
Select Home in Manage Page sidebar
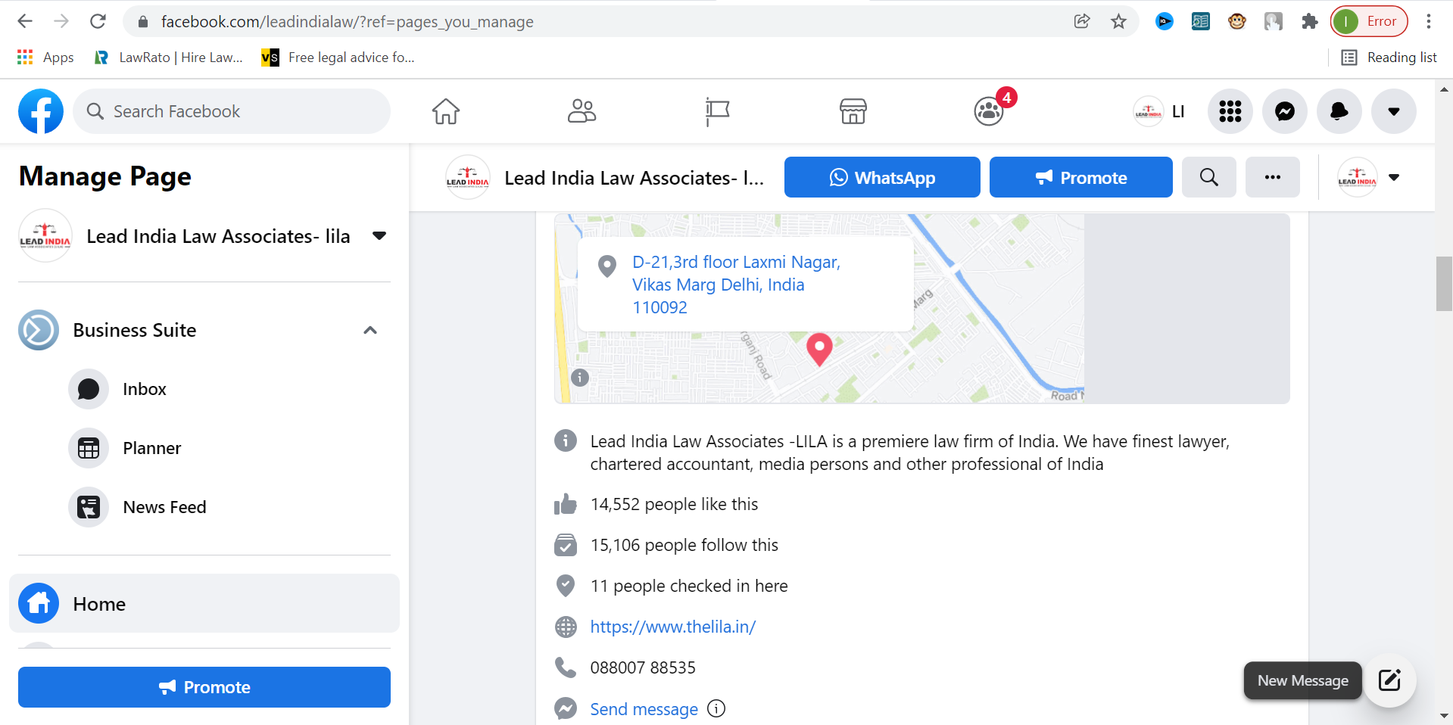[204, 603]
